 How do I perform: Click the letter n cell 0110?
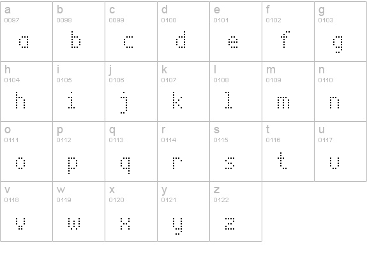tap(341, 91)
